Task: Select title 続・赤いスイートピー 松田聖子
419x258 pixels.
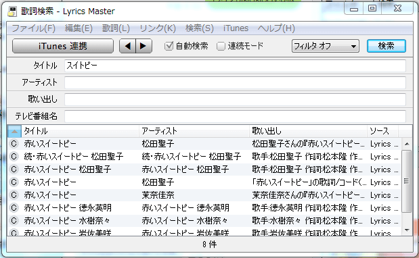Action: [74, 157]
